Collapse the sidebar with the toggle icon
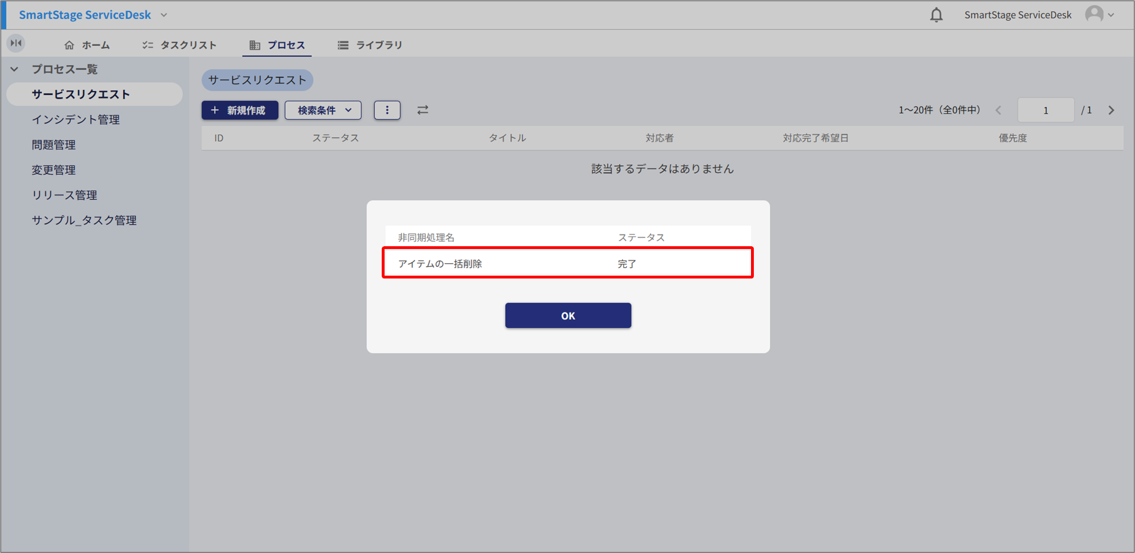1135x553 pixels. tap(16, 44)
